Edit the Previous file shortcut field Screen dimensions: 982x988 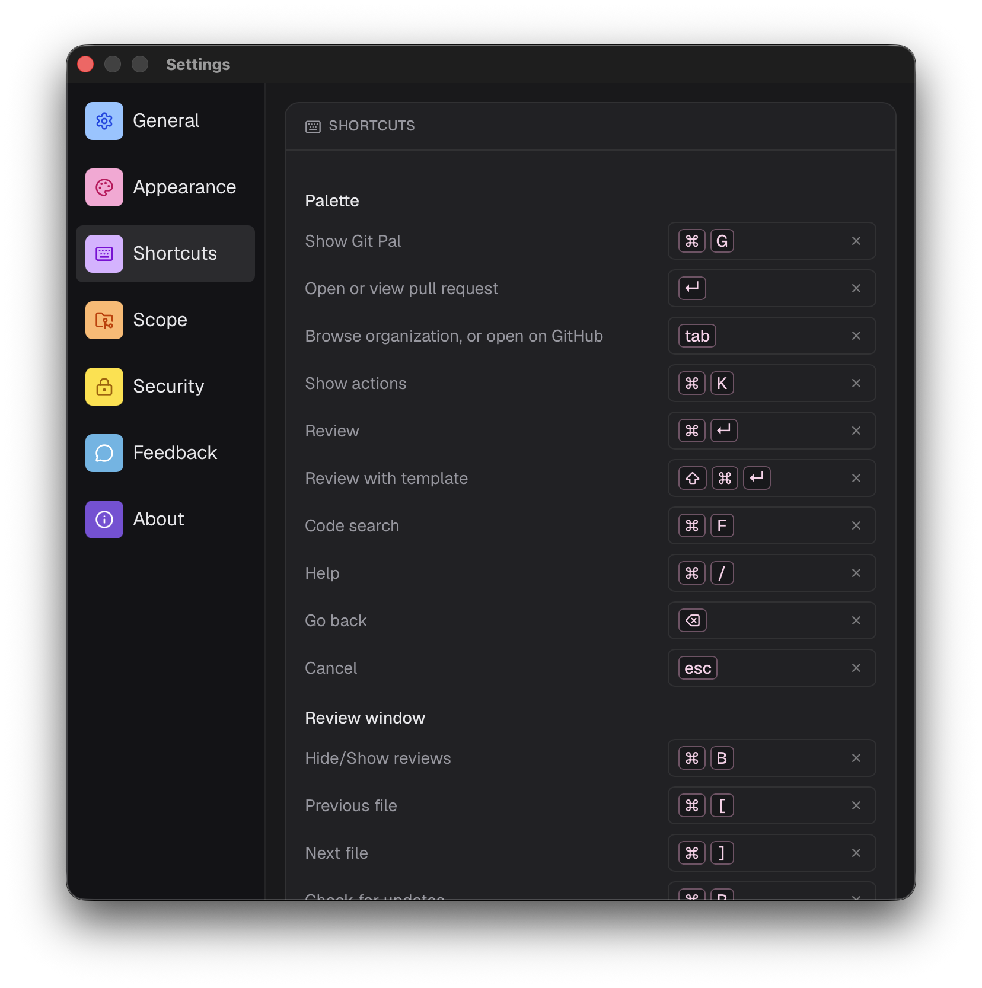click(771, 805)
